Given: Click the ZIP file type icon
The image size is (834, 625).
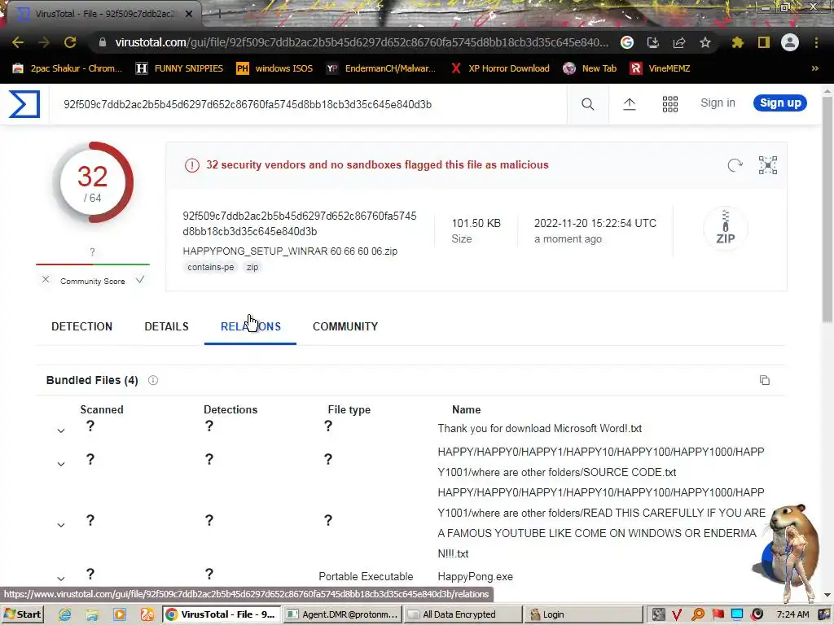Looking at the screenshot, I should [x=726, y=229].
